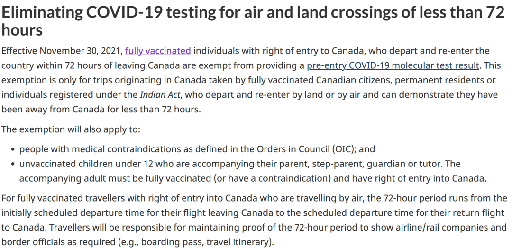
Task: Click the "Effective November 30, 2021" text
Action: click(62, 51)
